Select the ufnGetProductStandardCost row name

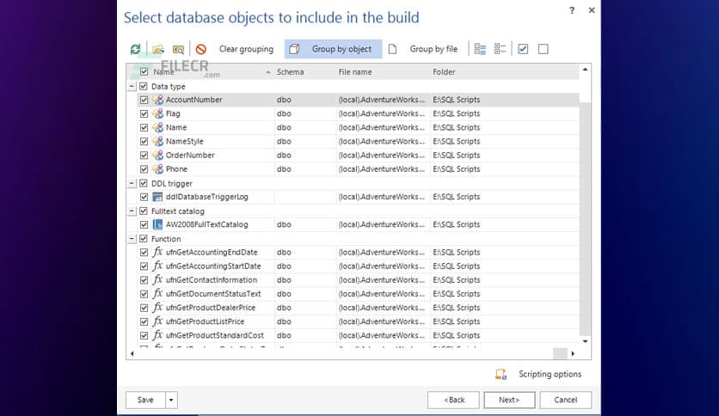(x=215, y=335)
